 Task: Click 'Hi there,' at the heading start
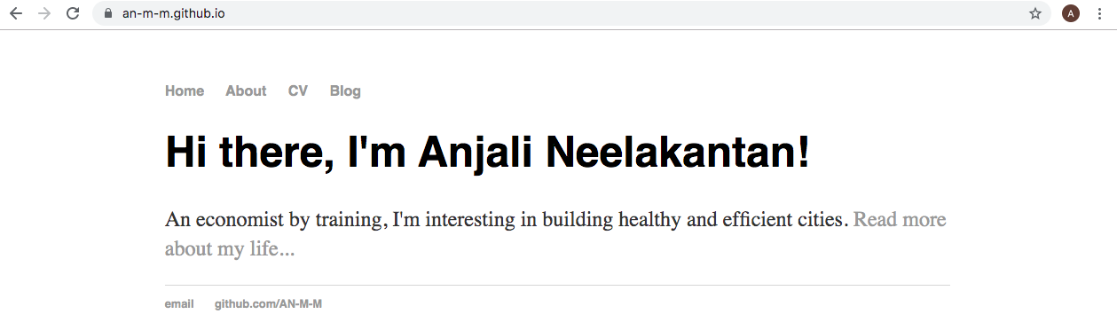pos(249,153)
